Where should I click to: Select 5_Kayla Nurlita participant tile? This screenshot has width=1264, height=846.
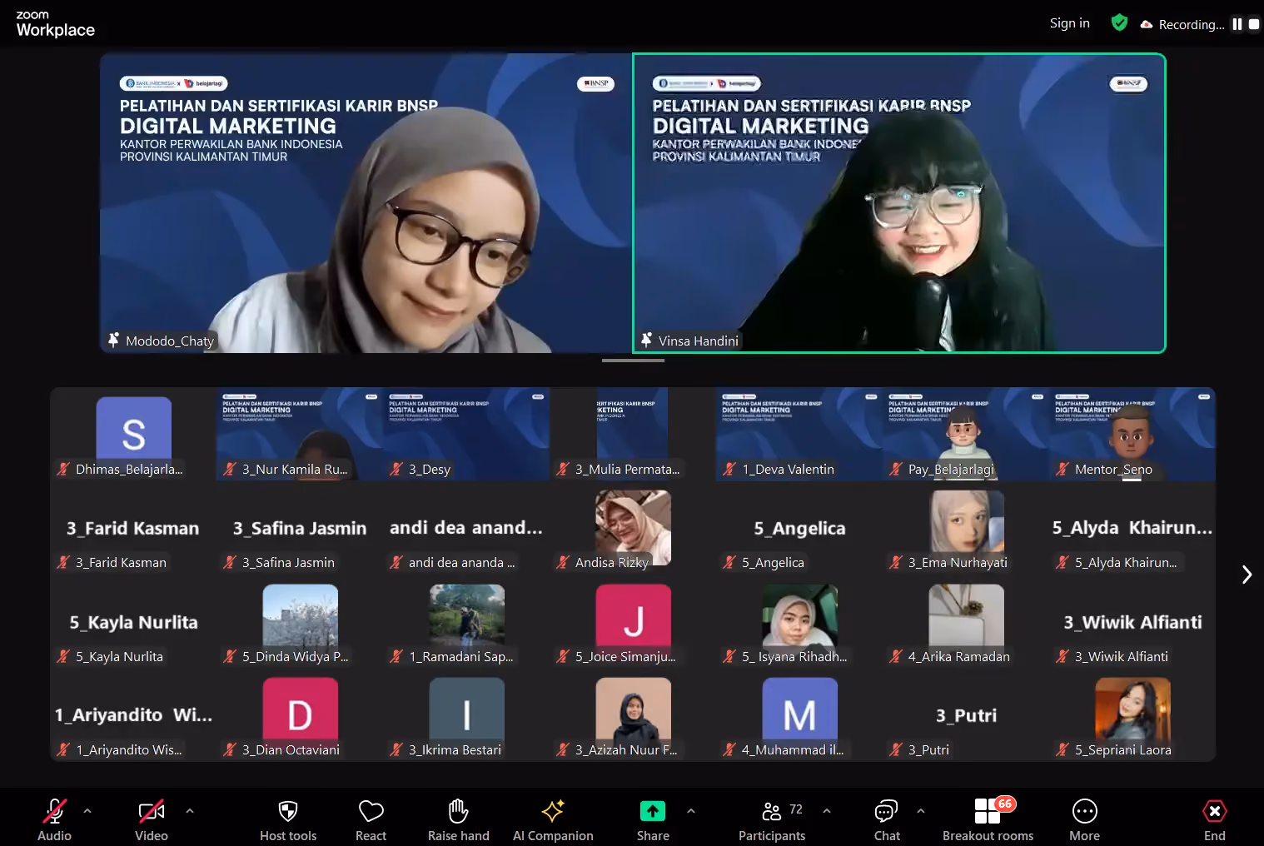pos(133,621)
